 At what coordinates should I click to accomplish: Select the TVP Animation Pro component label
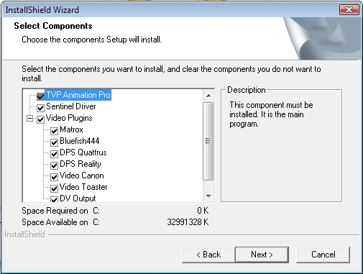(x=78, y=95)
